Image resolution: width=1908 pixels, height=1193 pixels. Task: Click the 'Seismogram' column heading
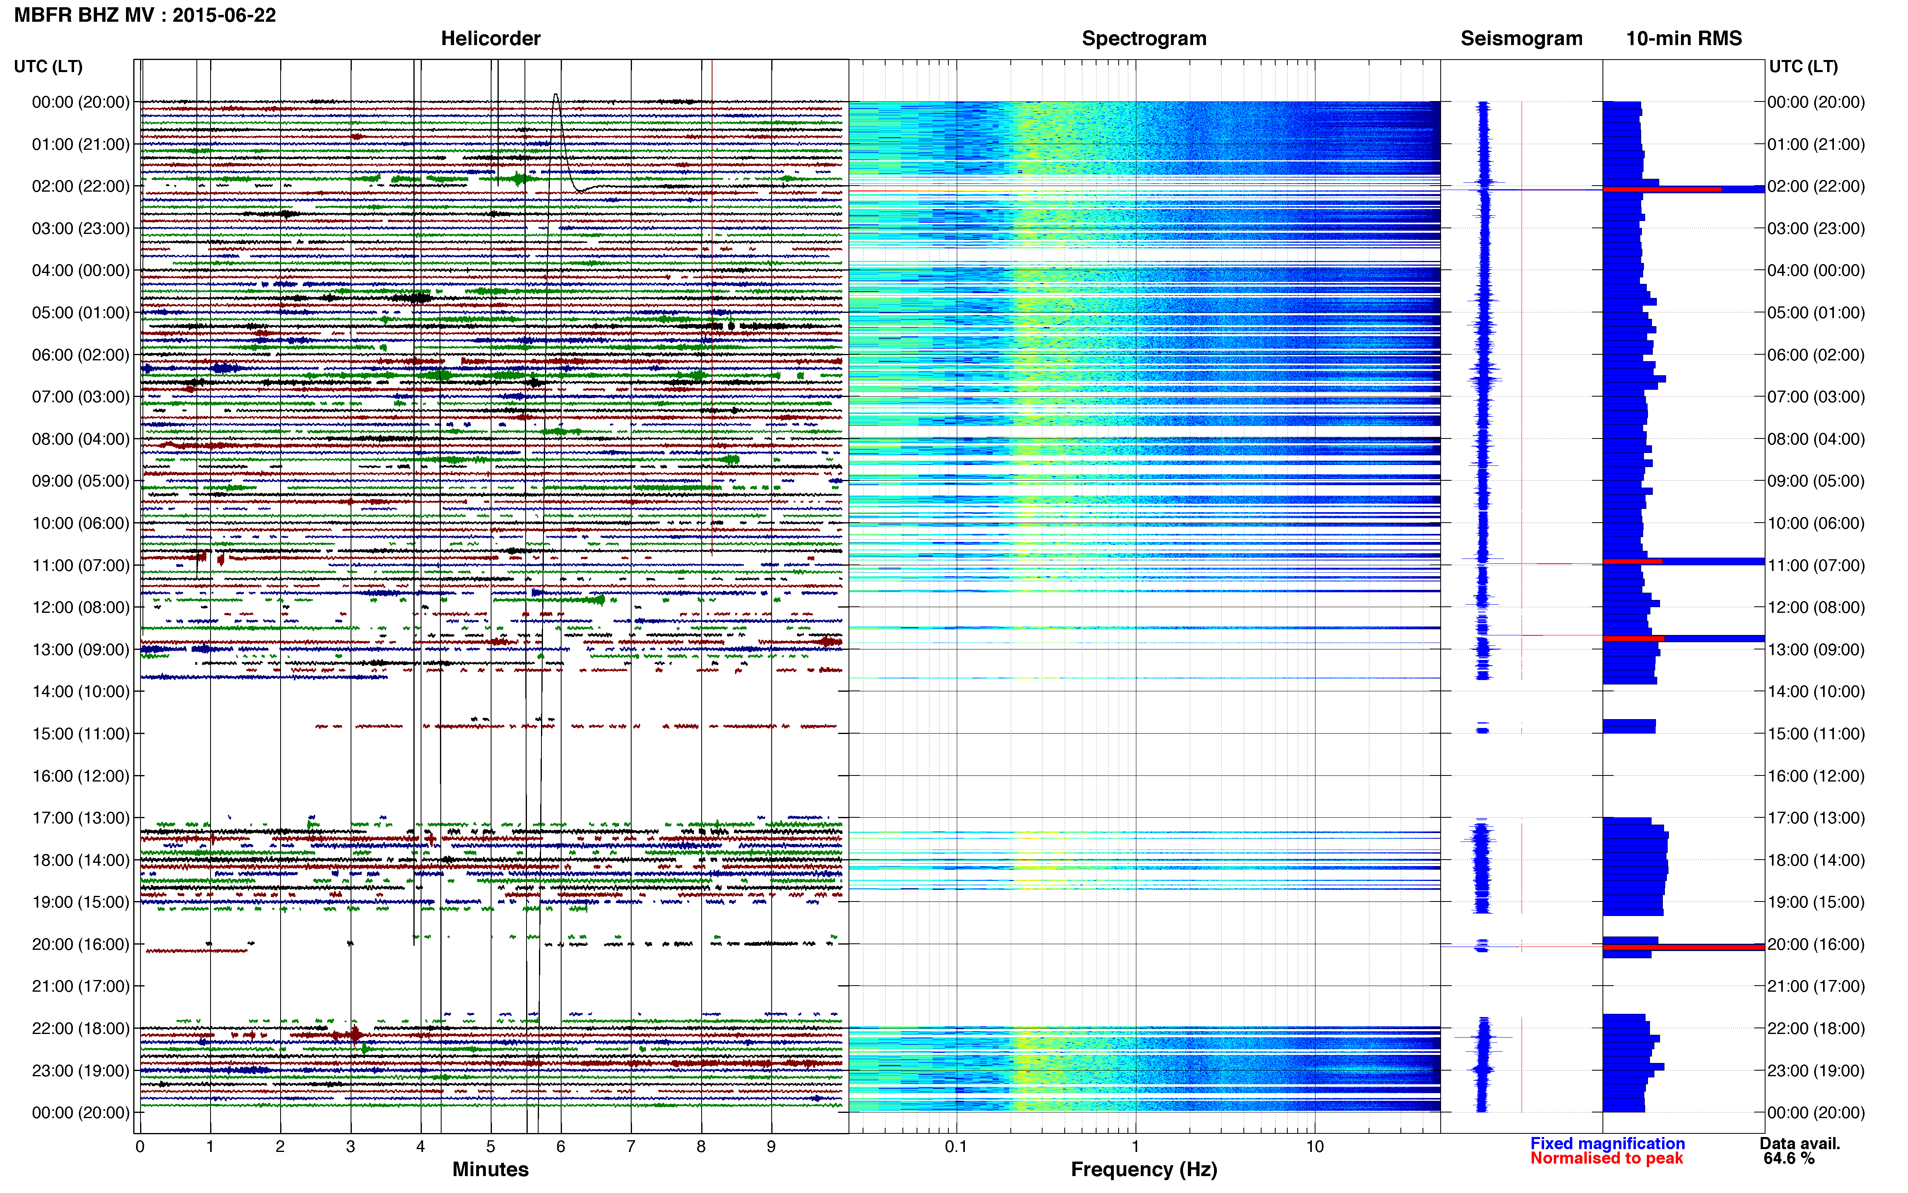[1521, 38]
